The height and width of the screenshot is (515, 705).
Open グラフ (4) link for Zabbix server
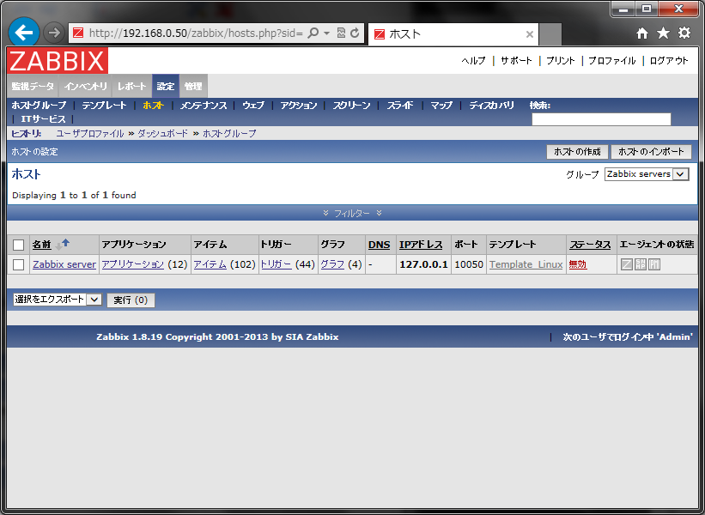click(332, 264)
